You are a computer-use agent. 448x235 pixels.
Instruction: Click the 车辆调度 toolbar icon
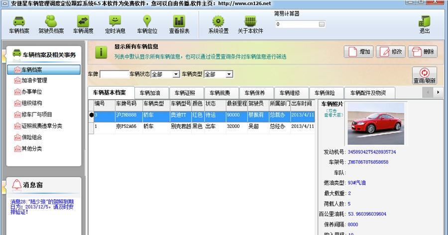click(x=83, y=25)
